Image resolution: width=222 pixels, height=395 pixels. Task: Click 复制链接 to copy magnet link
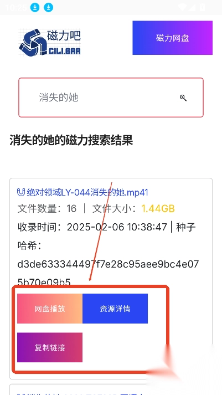click(50, 347)
